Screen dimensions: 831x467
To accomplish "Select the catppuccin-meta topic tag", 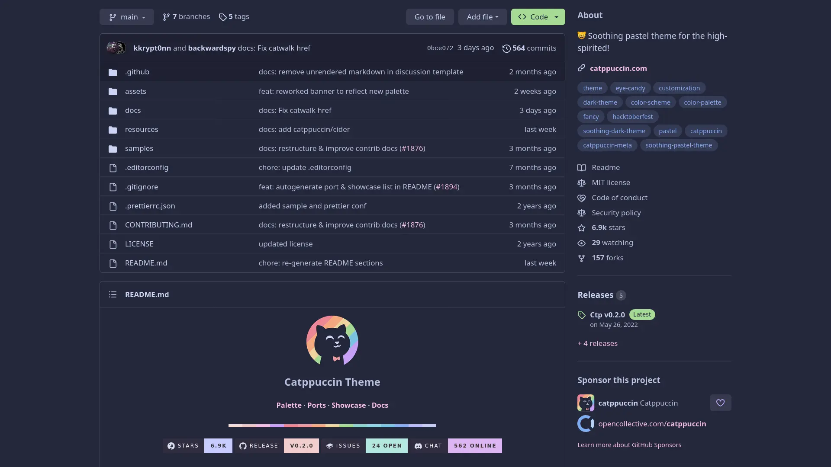I will pos(607,145).
